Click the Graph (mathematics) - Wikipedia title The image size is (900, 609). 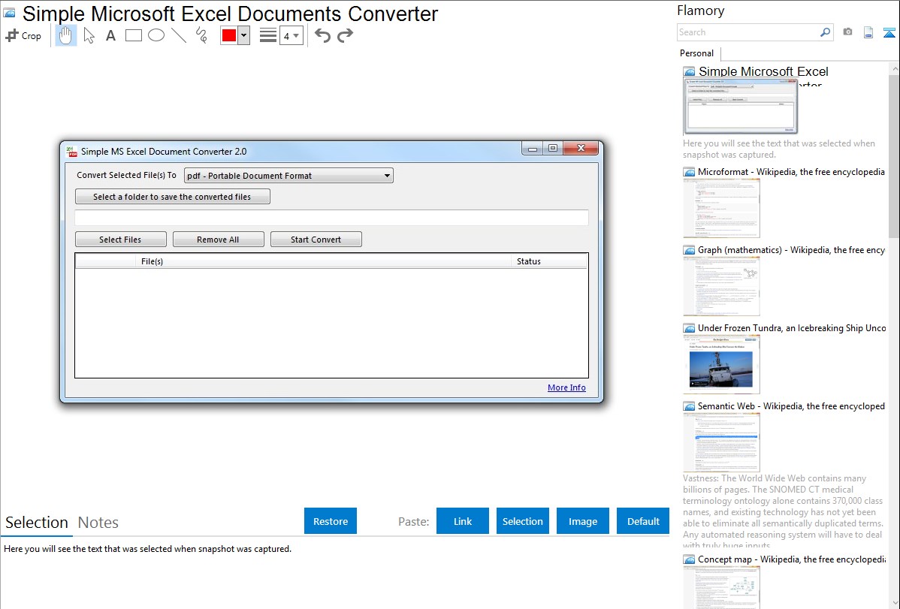click(x=791, y=250)
